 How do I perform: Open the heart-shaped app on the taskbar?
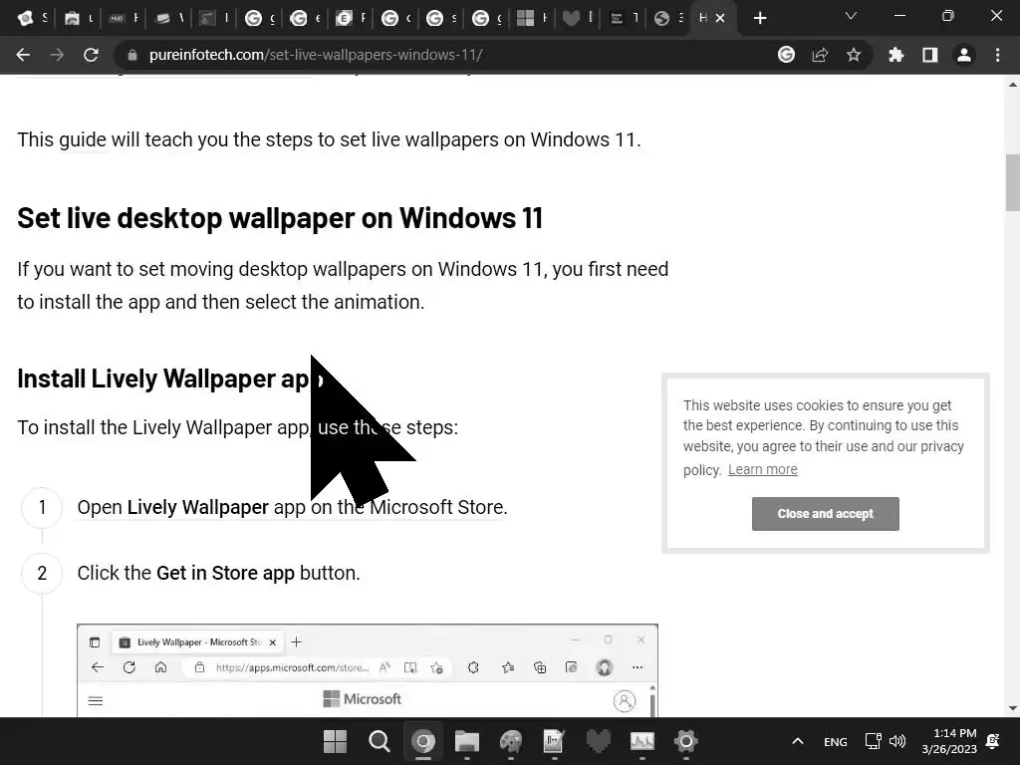(599, 741)
